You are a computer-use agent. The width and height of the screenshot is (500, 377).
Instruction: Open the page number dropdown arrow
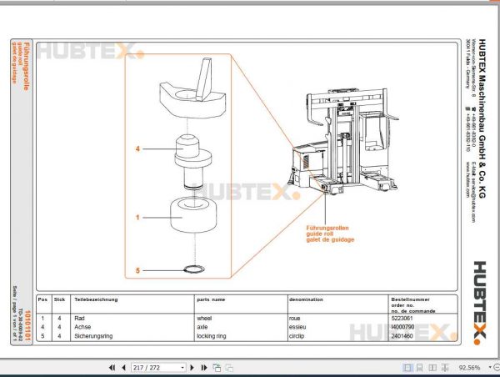coord(182,368)
